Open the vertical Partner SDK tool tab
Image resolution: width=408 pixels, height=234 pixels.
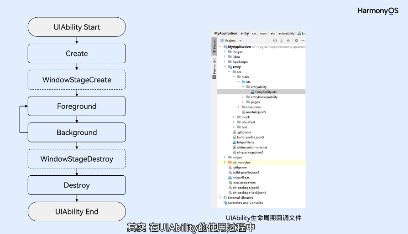(x=214, y=68)
